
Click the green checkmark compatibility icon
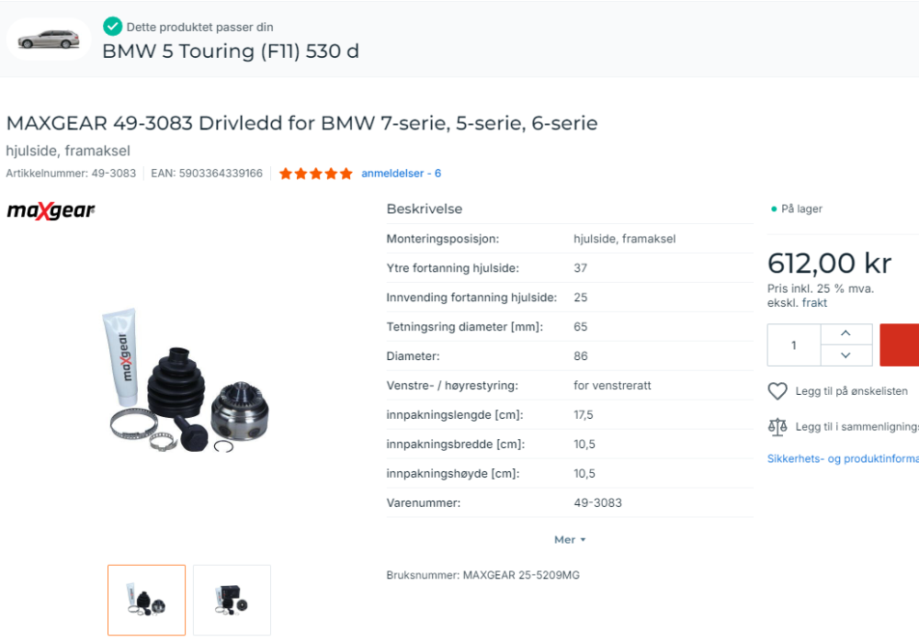point(113,27)
